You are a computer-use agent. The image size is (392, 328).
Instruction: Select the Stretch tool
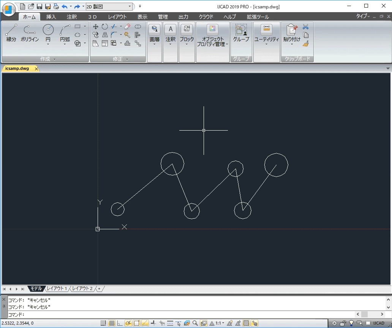click(x=95, y=43)
